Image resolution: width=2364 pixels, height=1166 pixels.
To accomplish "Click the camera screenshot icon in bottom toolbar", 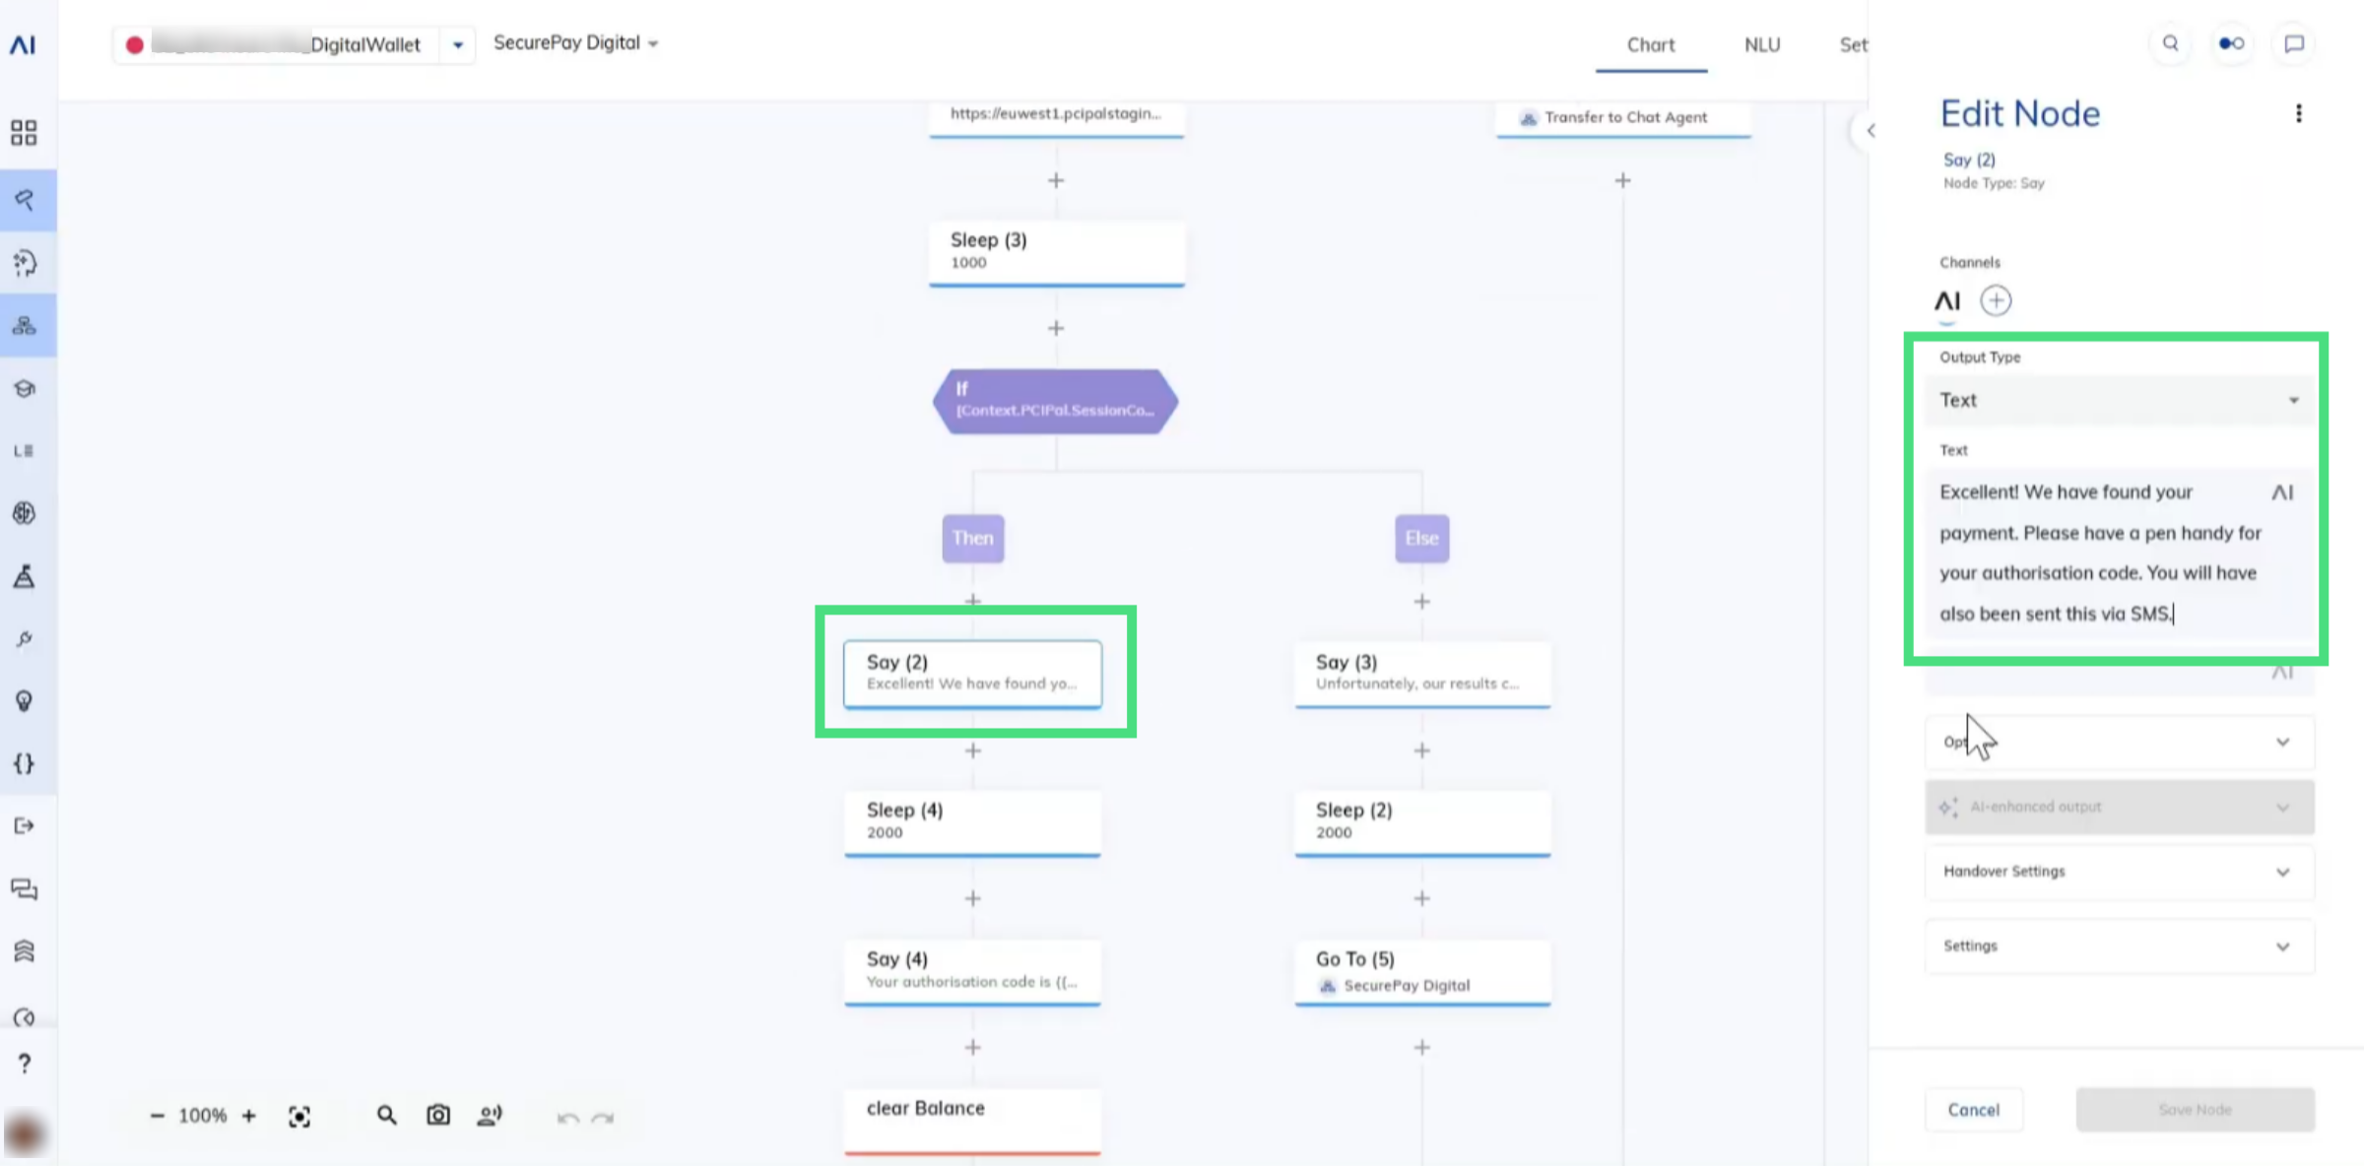I will coord(438,1115).
